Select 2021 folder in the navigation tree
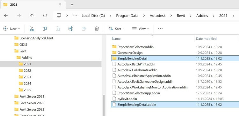 [51, 64]
